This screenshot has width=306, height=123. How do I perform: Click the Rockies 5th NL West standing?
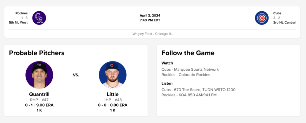(x=18, y=22)
